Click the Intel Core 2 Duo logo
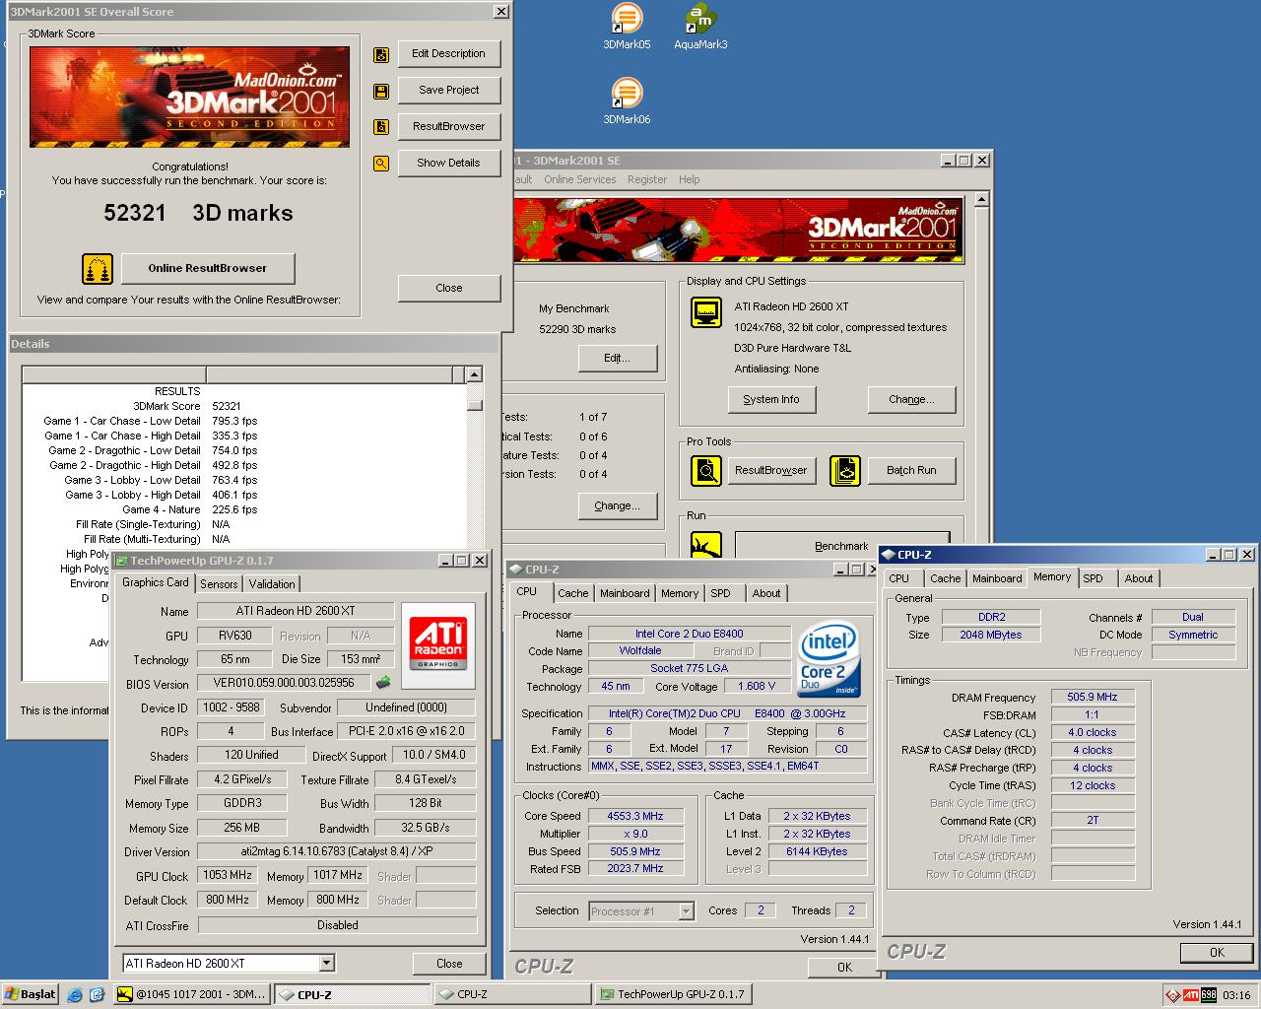 tap(829, 658)
